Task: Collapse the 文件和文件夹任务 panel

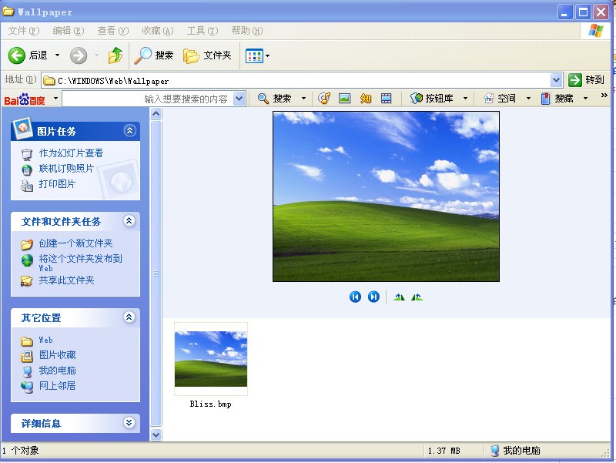Action: [129, 220]
